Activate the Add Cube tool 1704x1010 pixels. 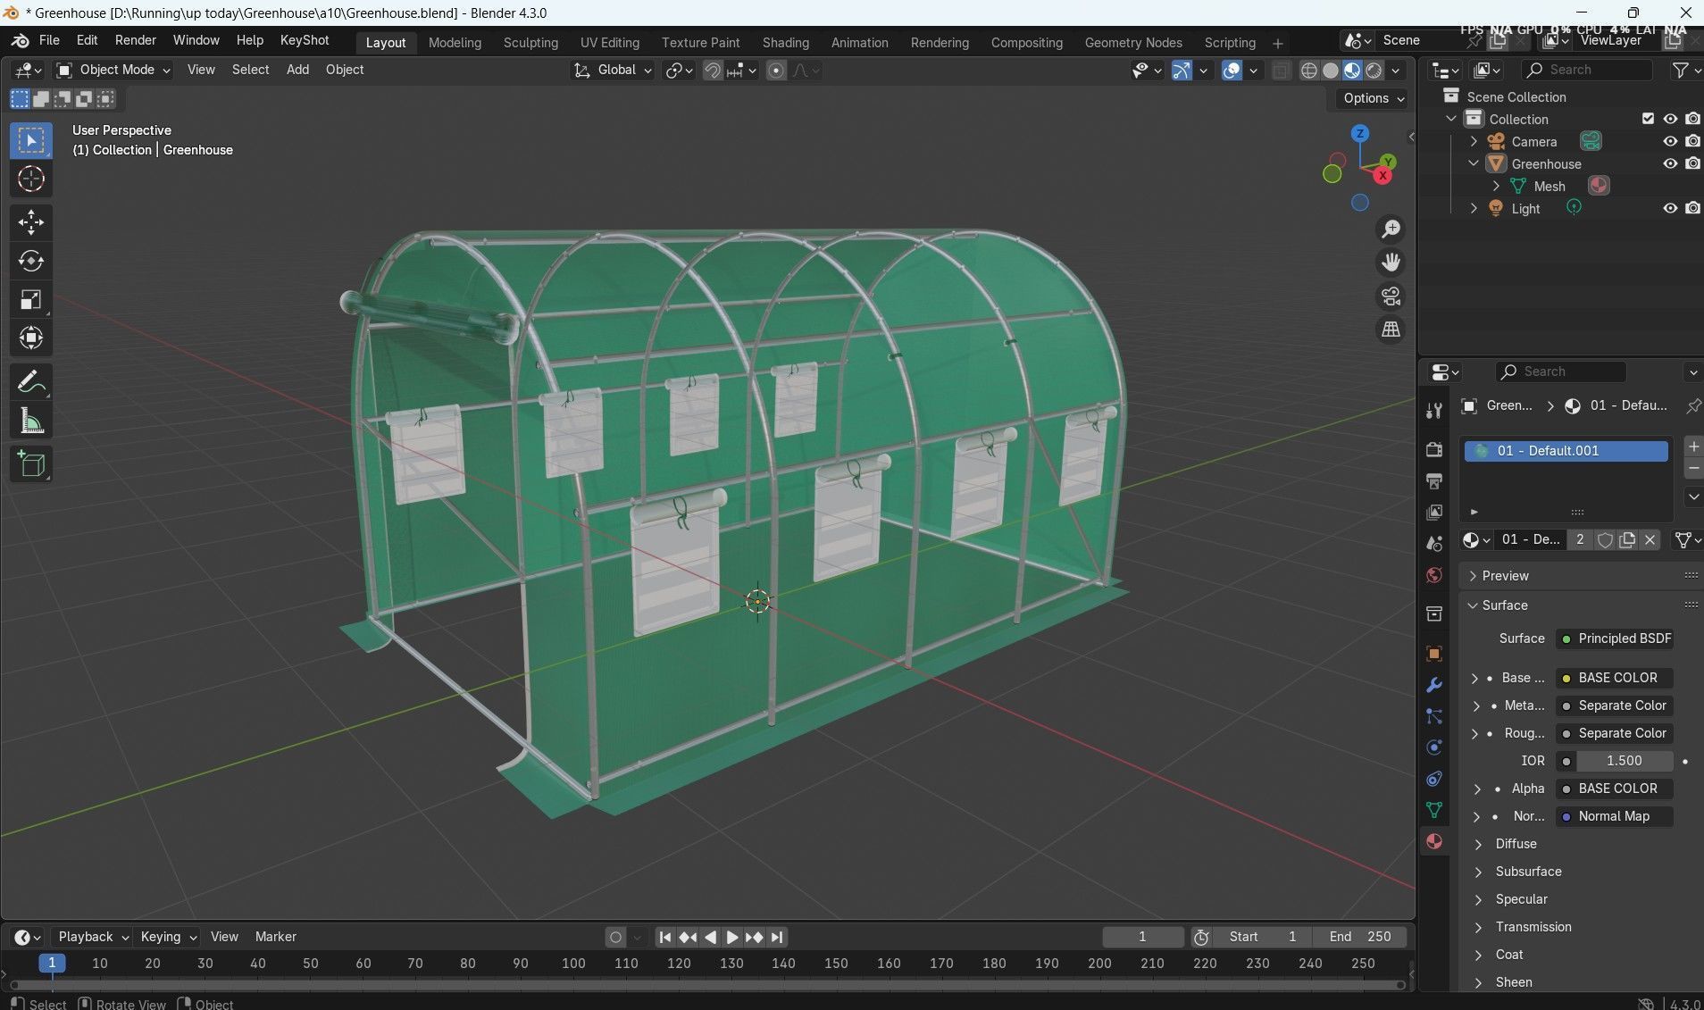pyautogui.click(x=31, y=464)
